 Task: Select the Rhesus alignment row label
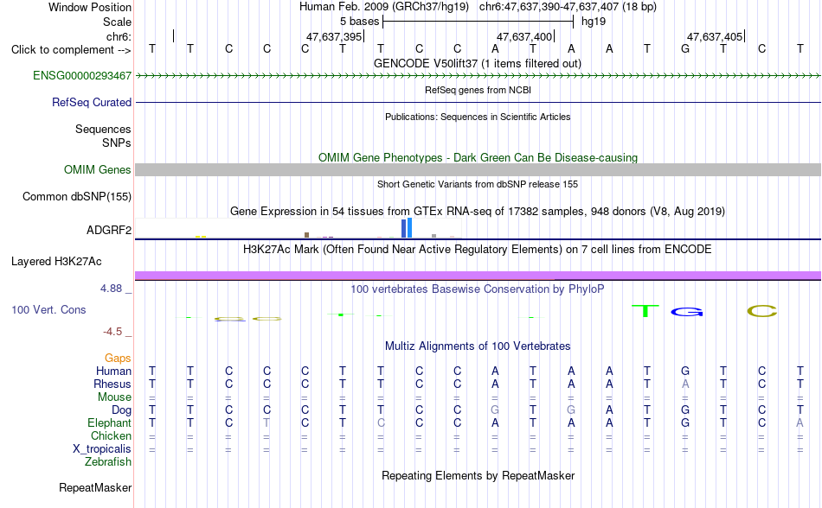click(x=112, y=384)
